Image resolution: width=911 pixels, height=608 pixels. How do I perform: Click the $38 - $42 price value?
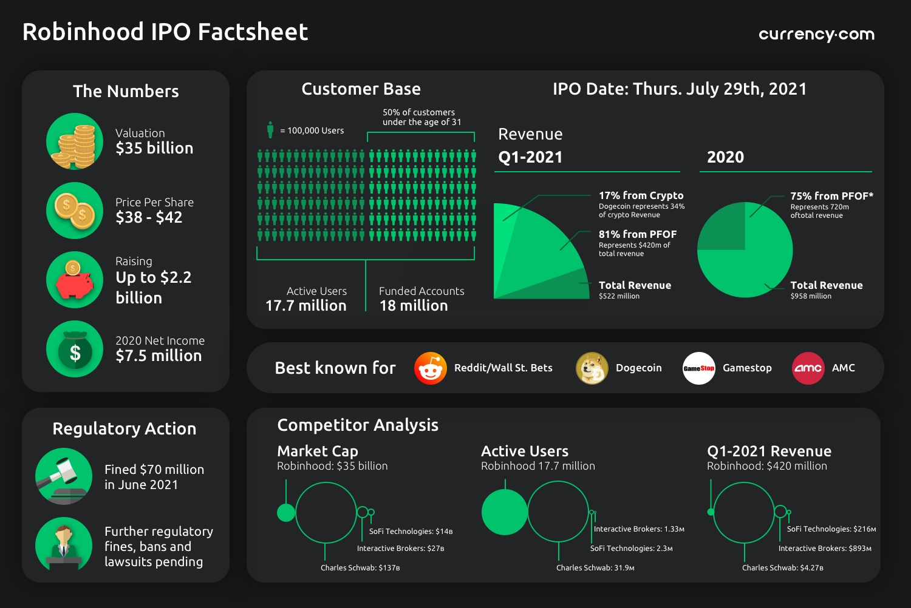[x=149, y=217]
